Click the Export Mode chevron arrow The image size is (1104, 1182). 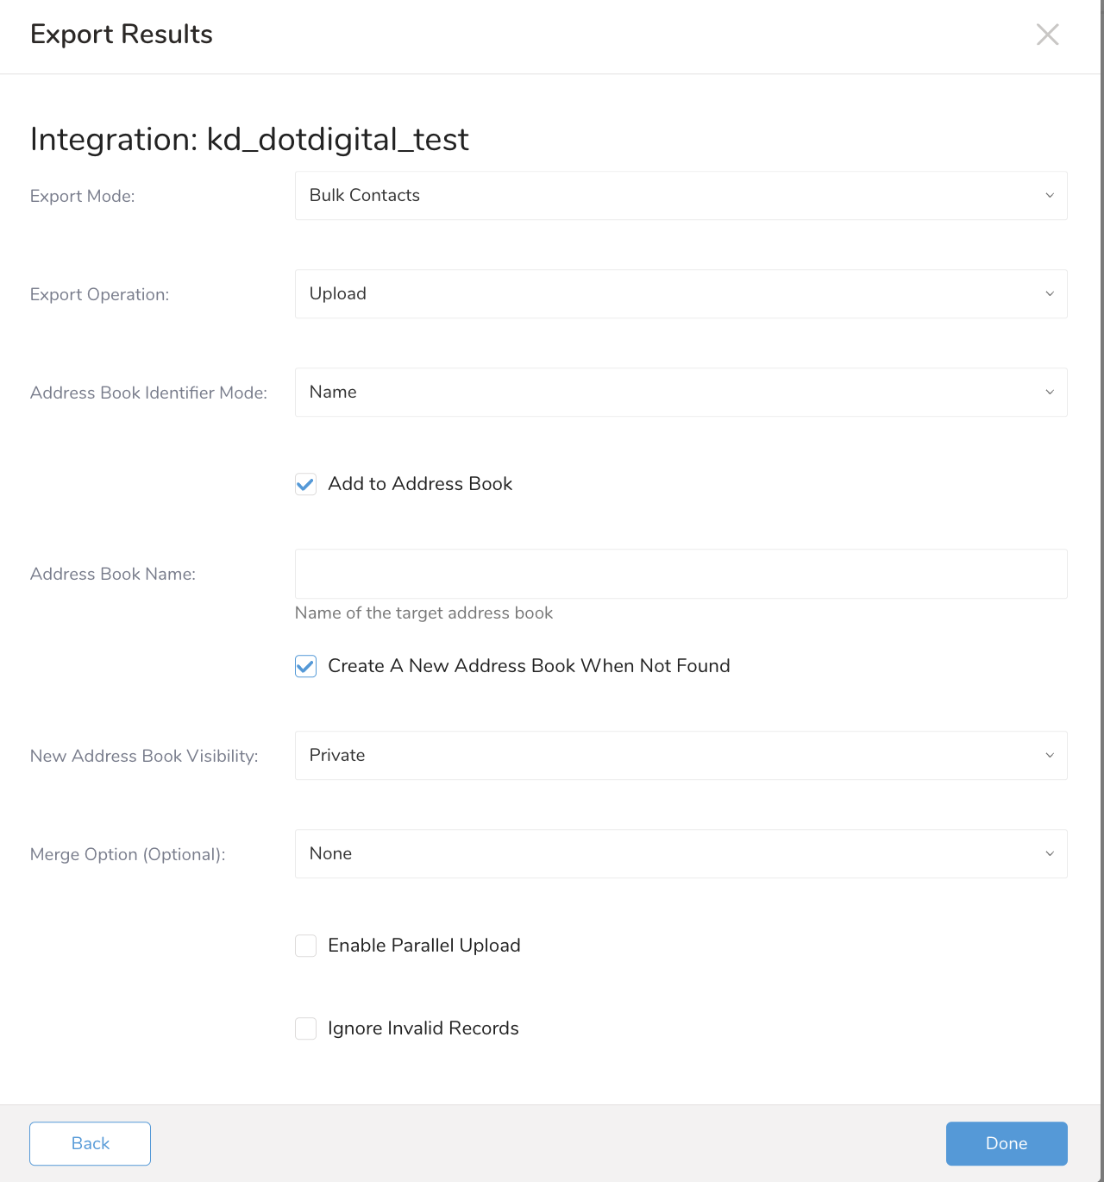(1050, 196)
